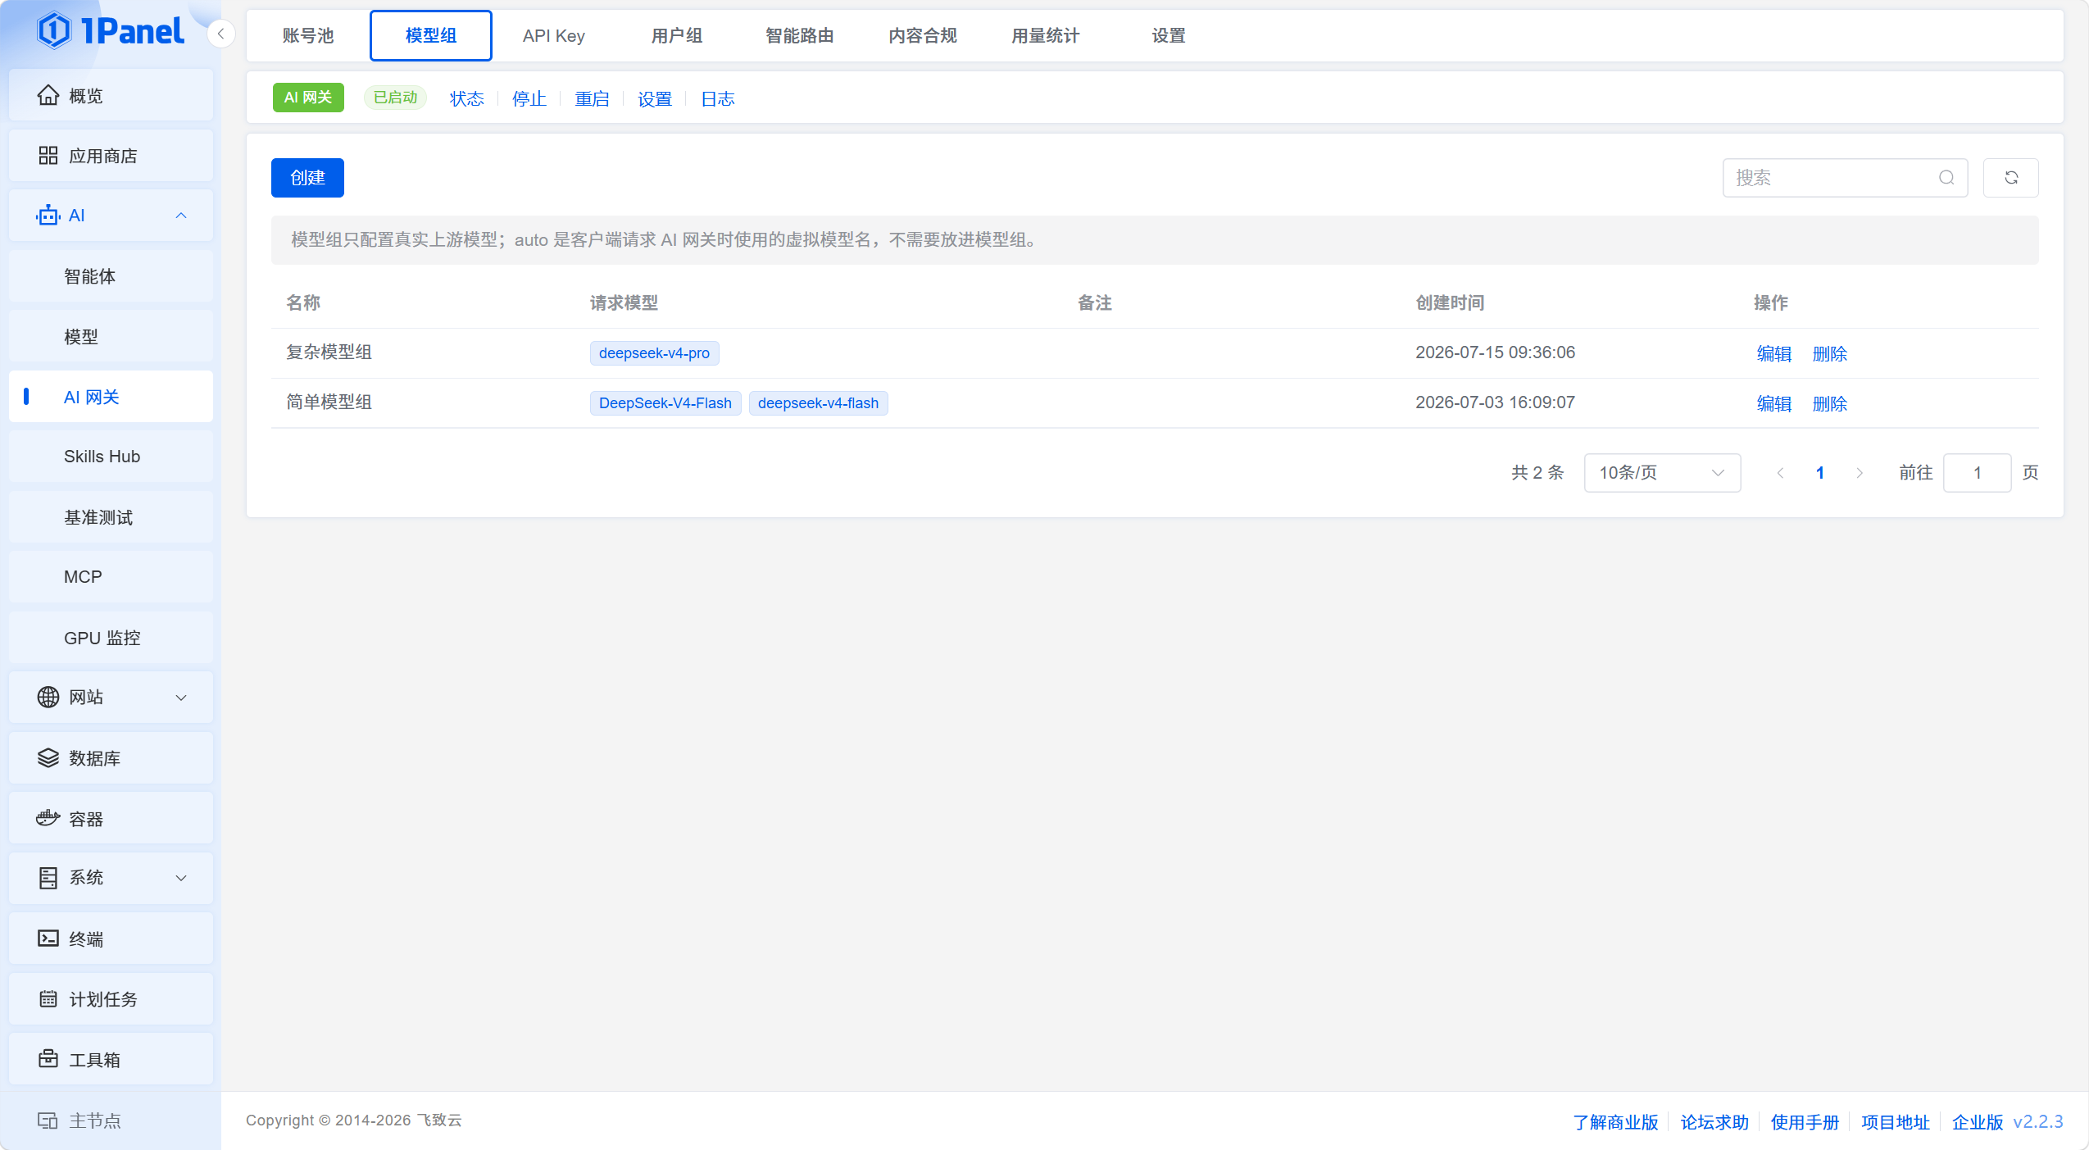Open 基准测试 in the sidebar

pos(111,517)
